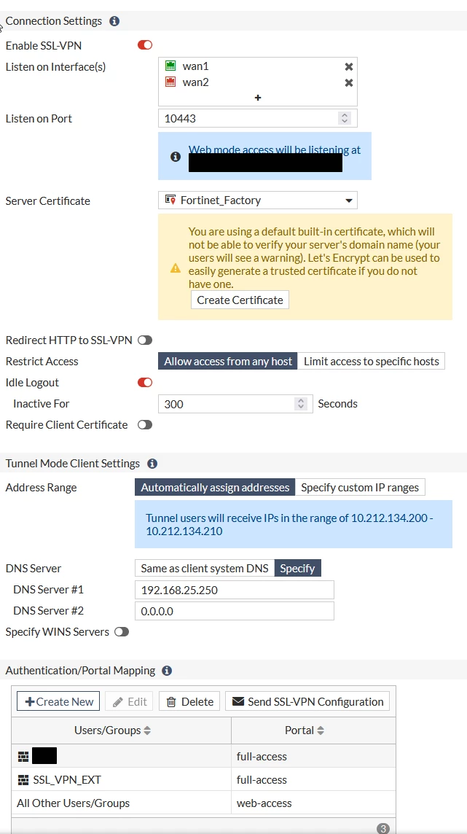The width and height of the screenshot is (467, 834).
Task: Enable Require Client Certificate switch
Action: [x=145, y=425]
